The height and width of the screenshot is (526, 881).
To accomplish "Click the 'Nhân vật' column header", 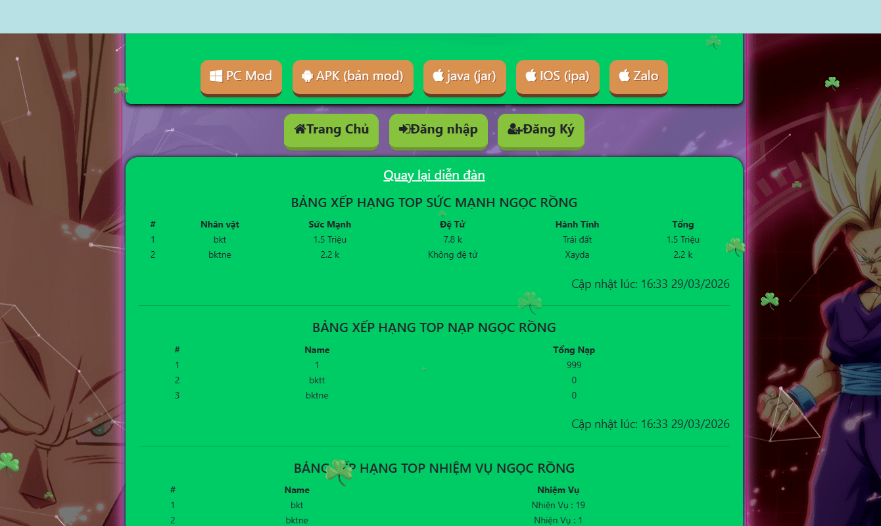I will pos(220,225).
